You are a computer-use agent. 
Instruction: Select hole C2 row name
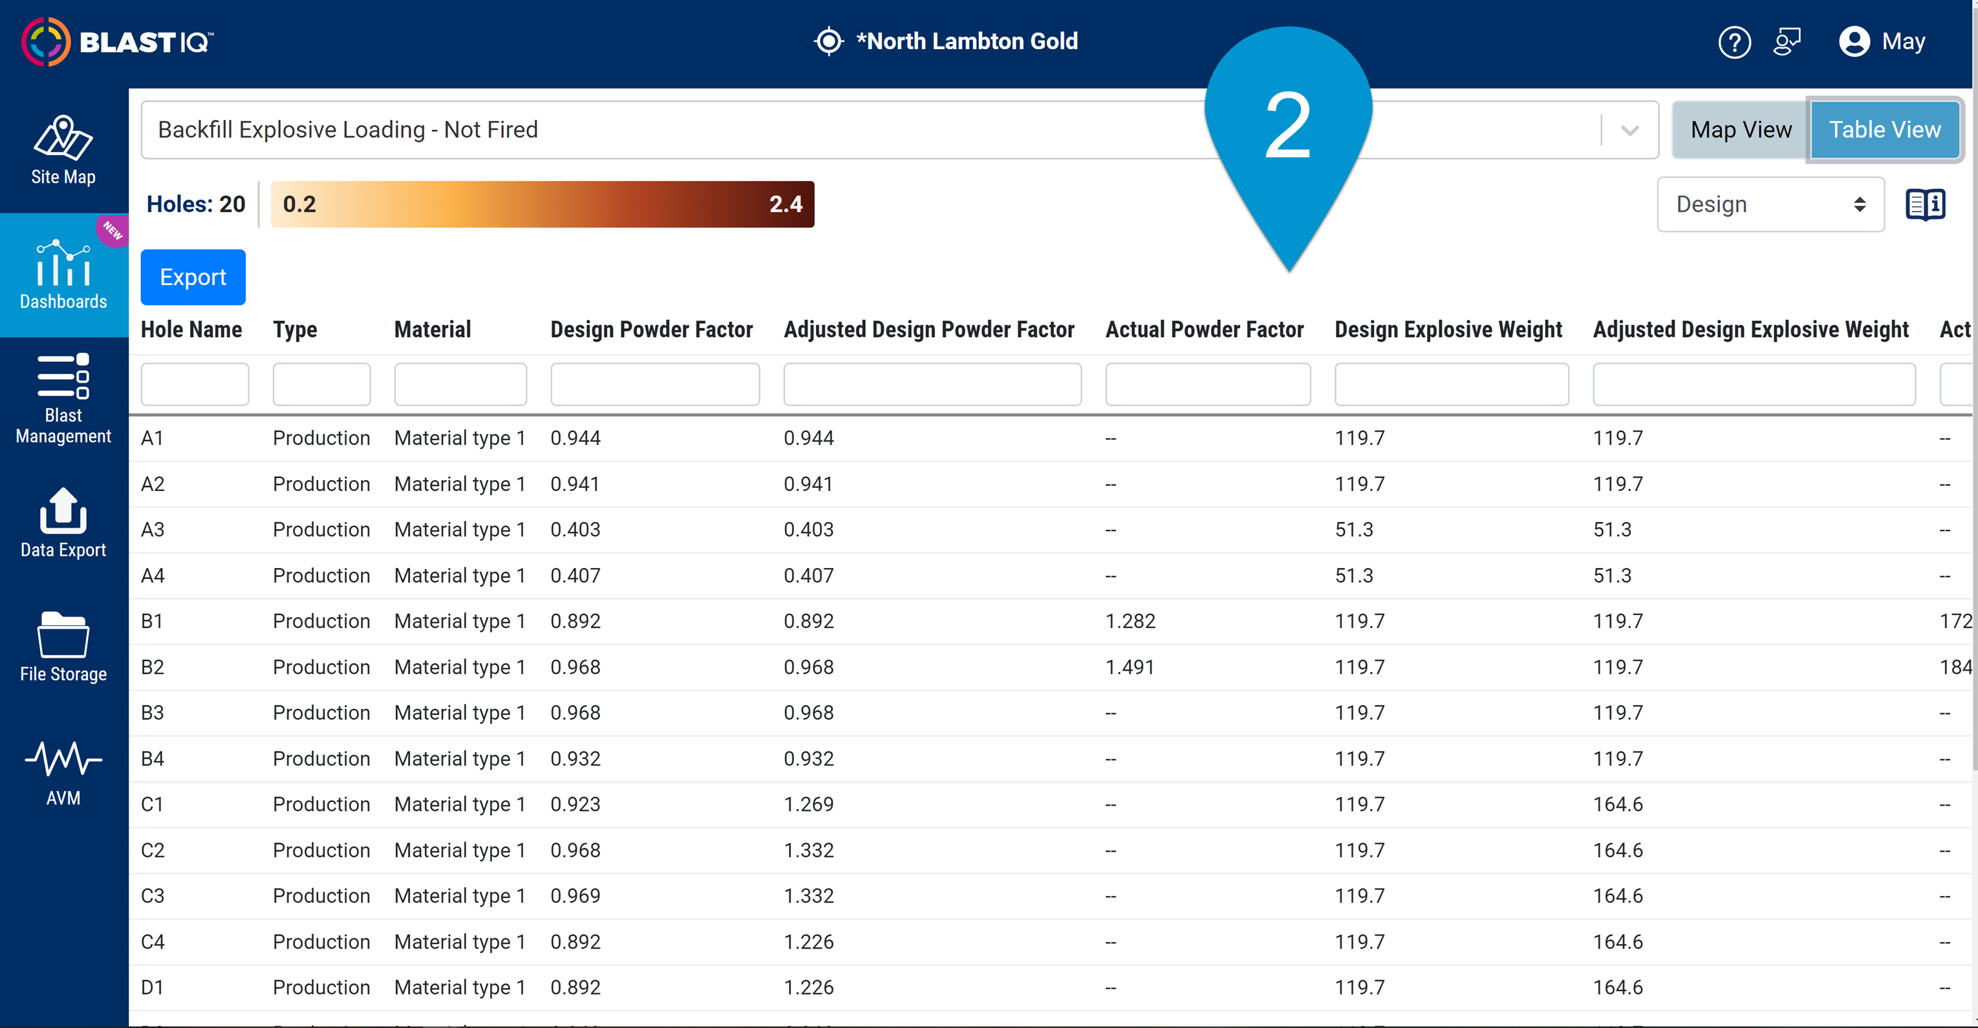click(152, 850)
